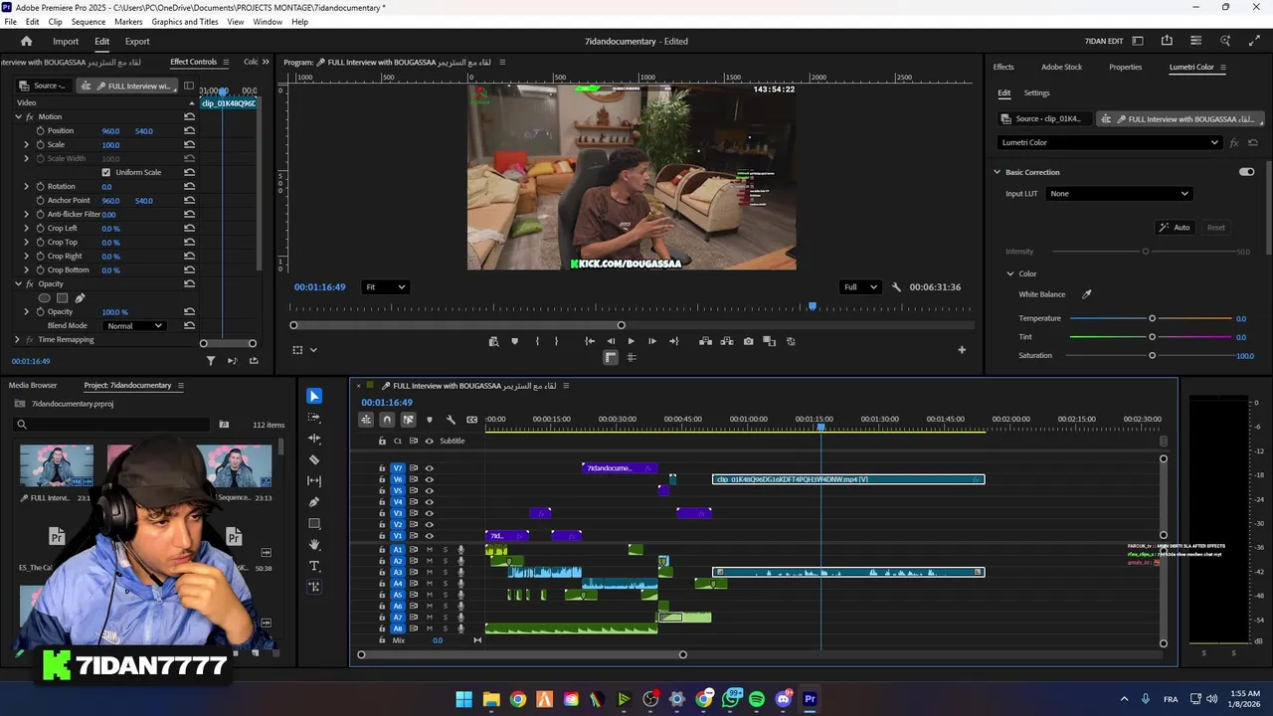Open the Fit zoom level dropdown

[386, 287]
